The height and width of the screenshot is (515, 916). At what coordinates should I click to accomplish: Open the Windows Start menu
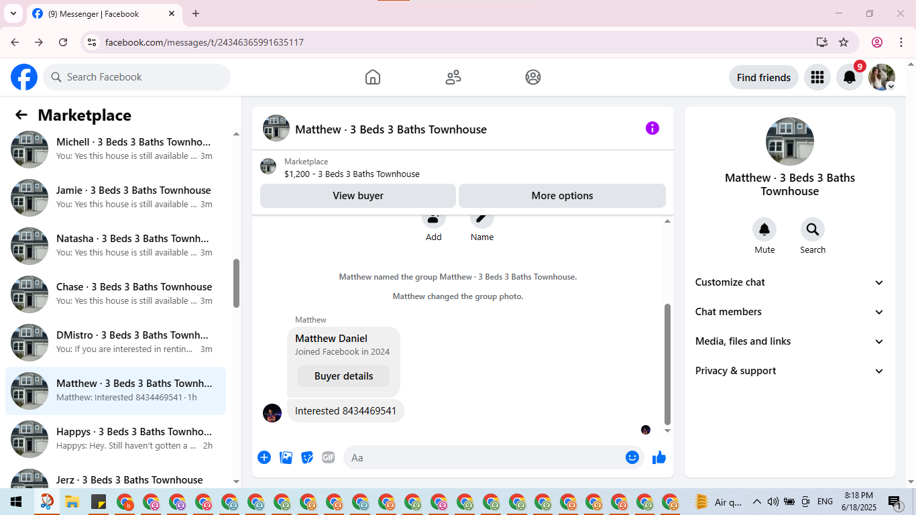click(16, 502)
